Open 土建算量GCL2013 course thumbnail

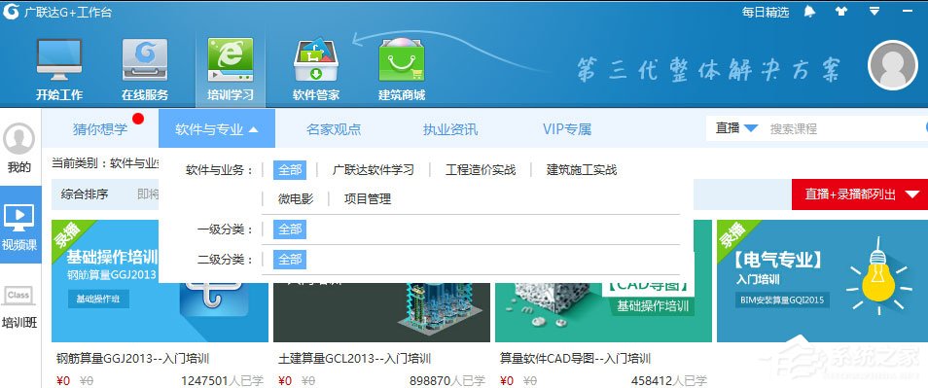point(381,312)
